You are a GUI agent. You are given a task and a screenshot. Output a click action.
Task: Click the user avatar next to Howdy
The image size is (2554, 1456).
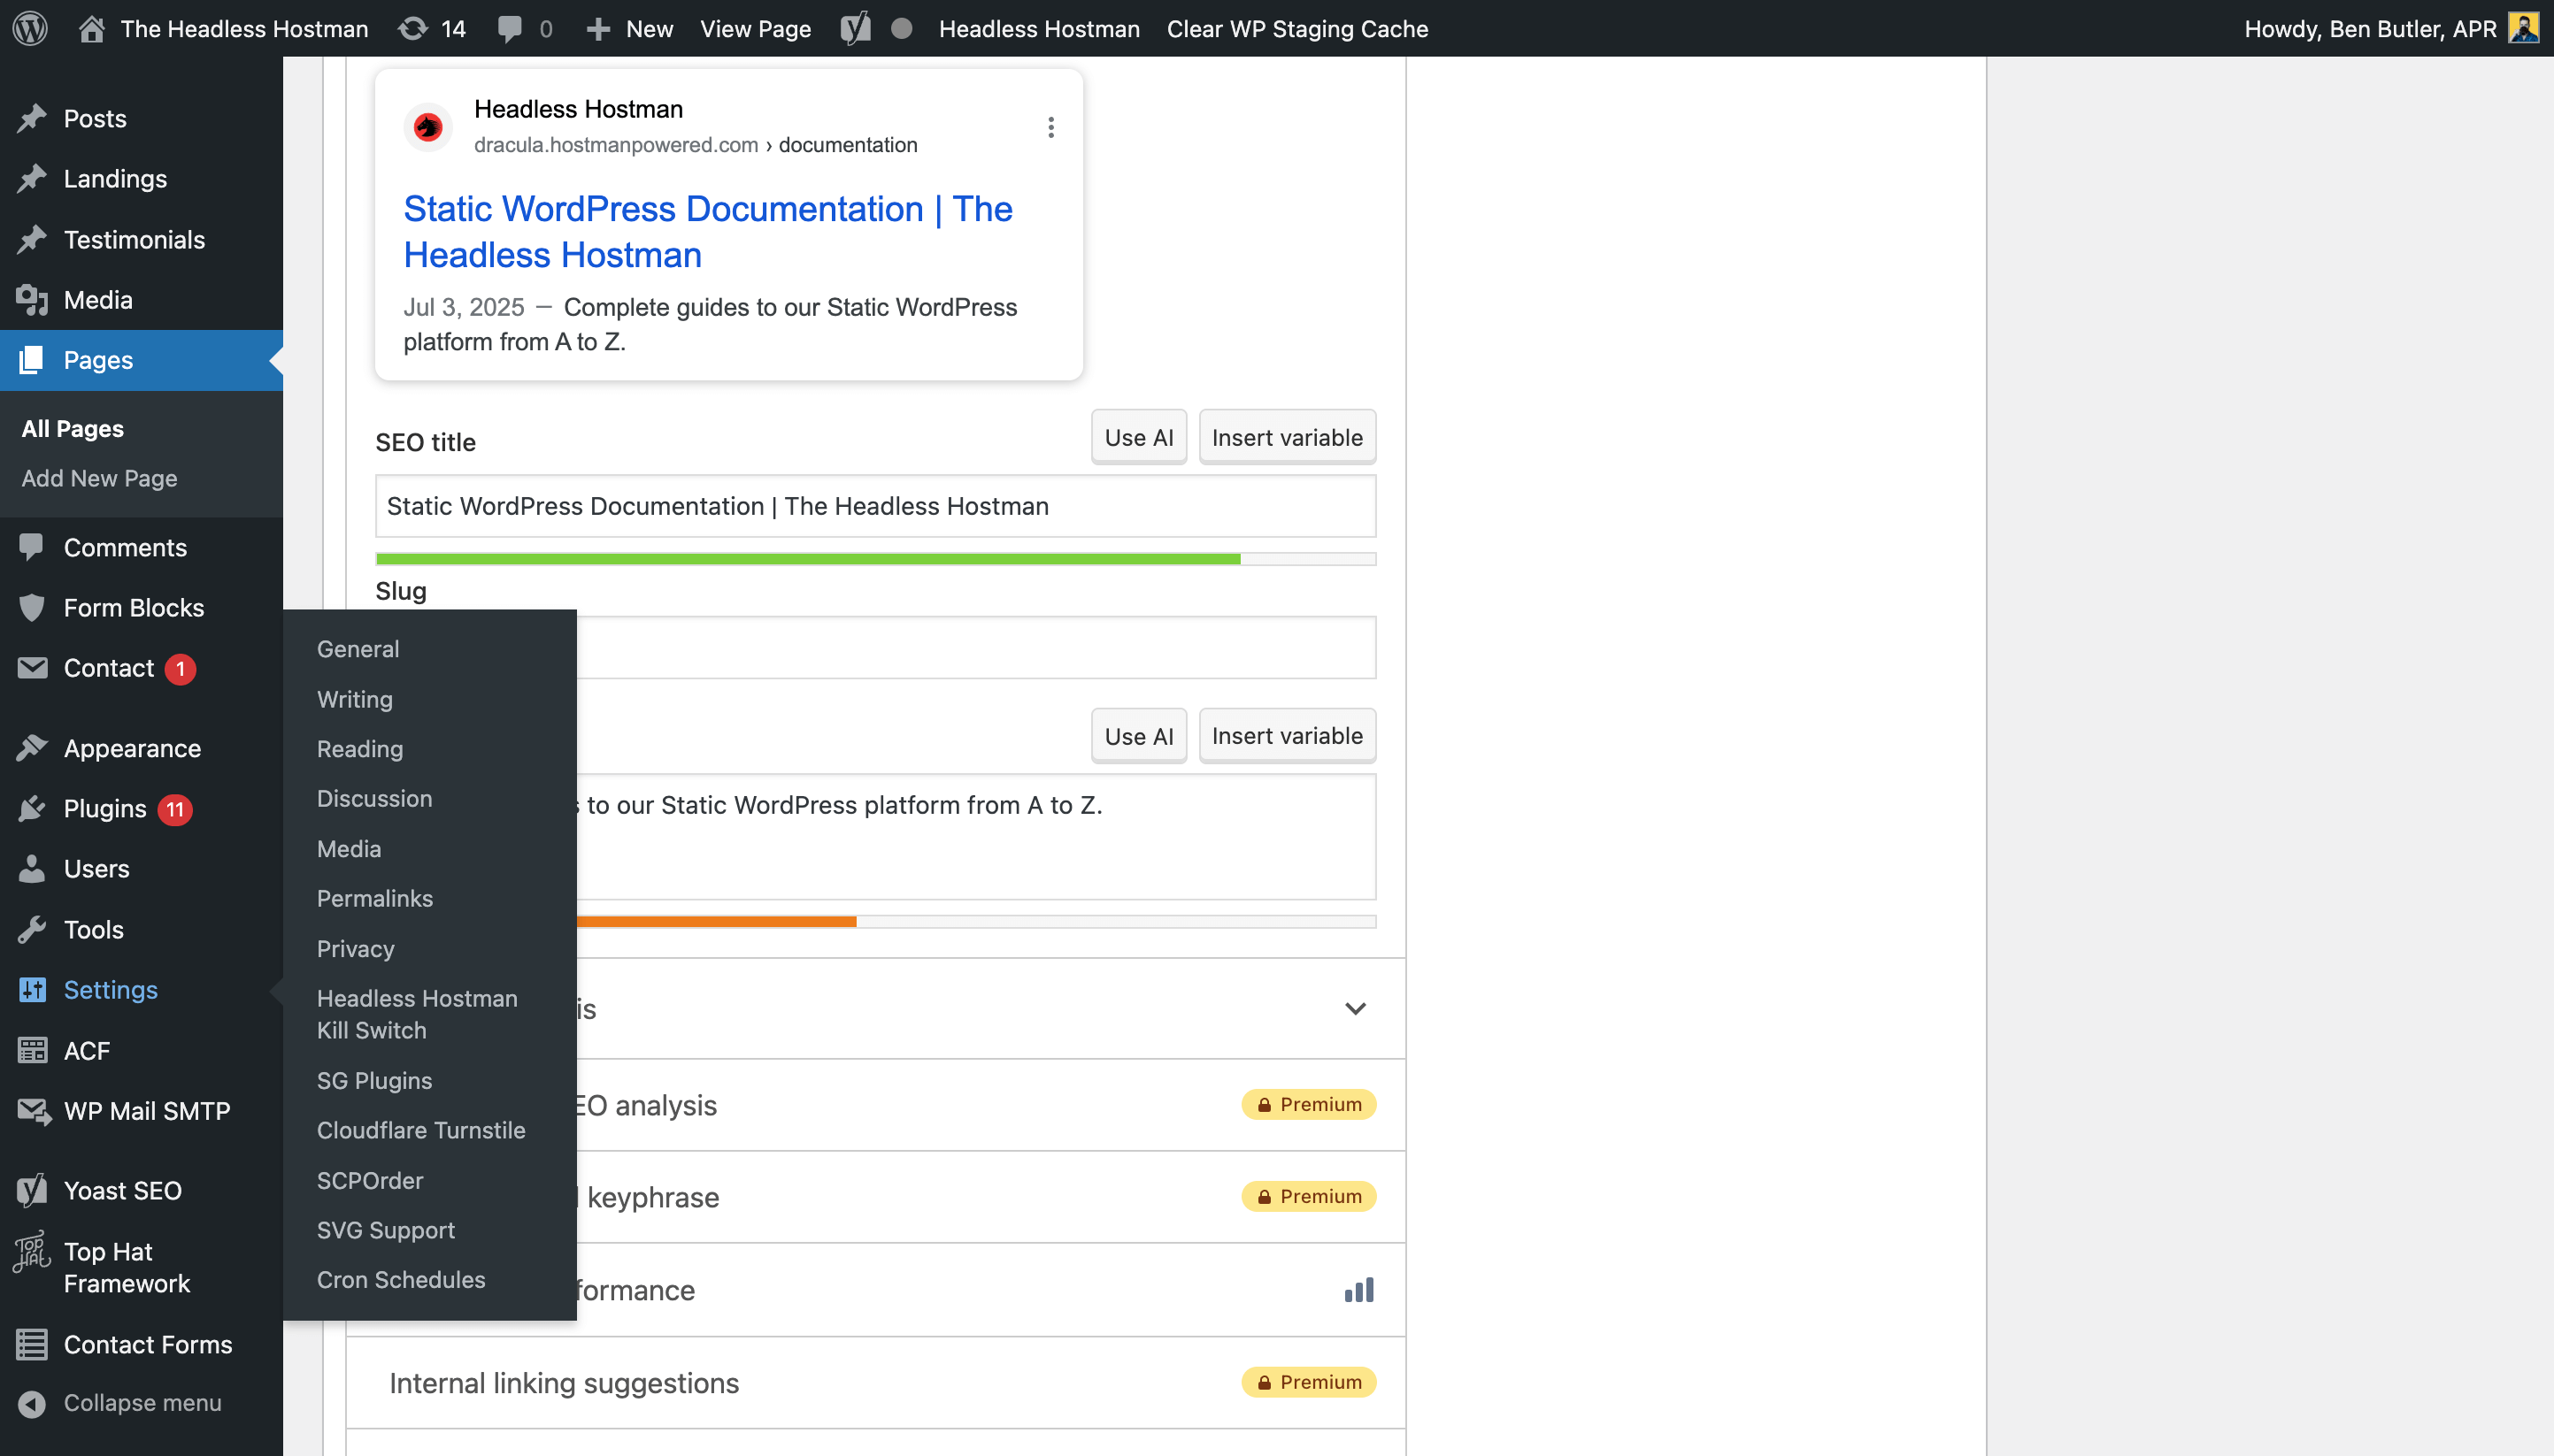pyautogui.click(x=2523, y=28)
